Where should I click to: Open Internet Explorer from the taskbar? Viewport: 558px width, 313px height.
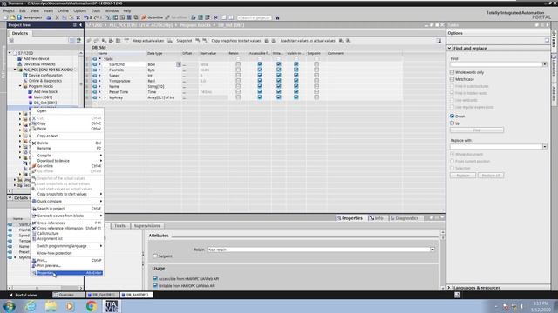click(x=31, y=306)
